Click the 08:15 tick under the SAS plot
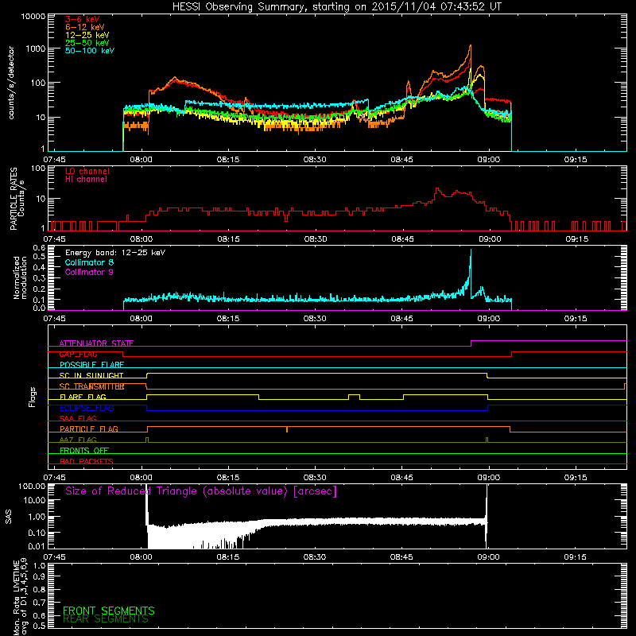 [228, 557]
